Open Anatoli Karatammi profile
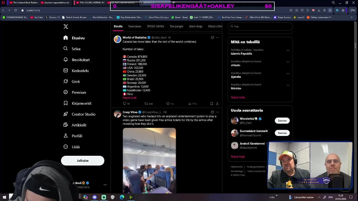The image size is (358, 201). [252, 143]
